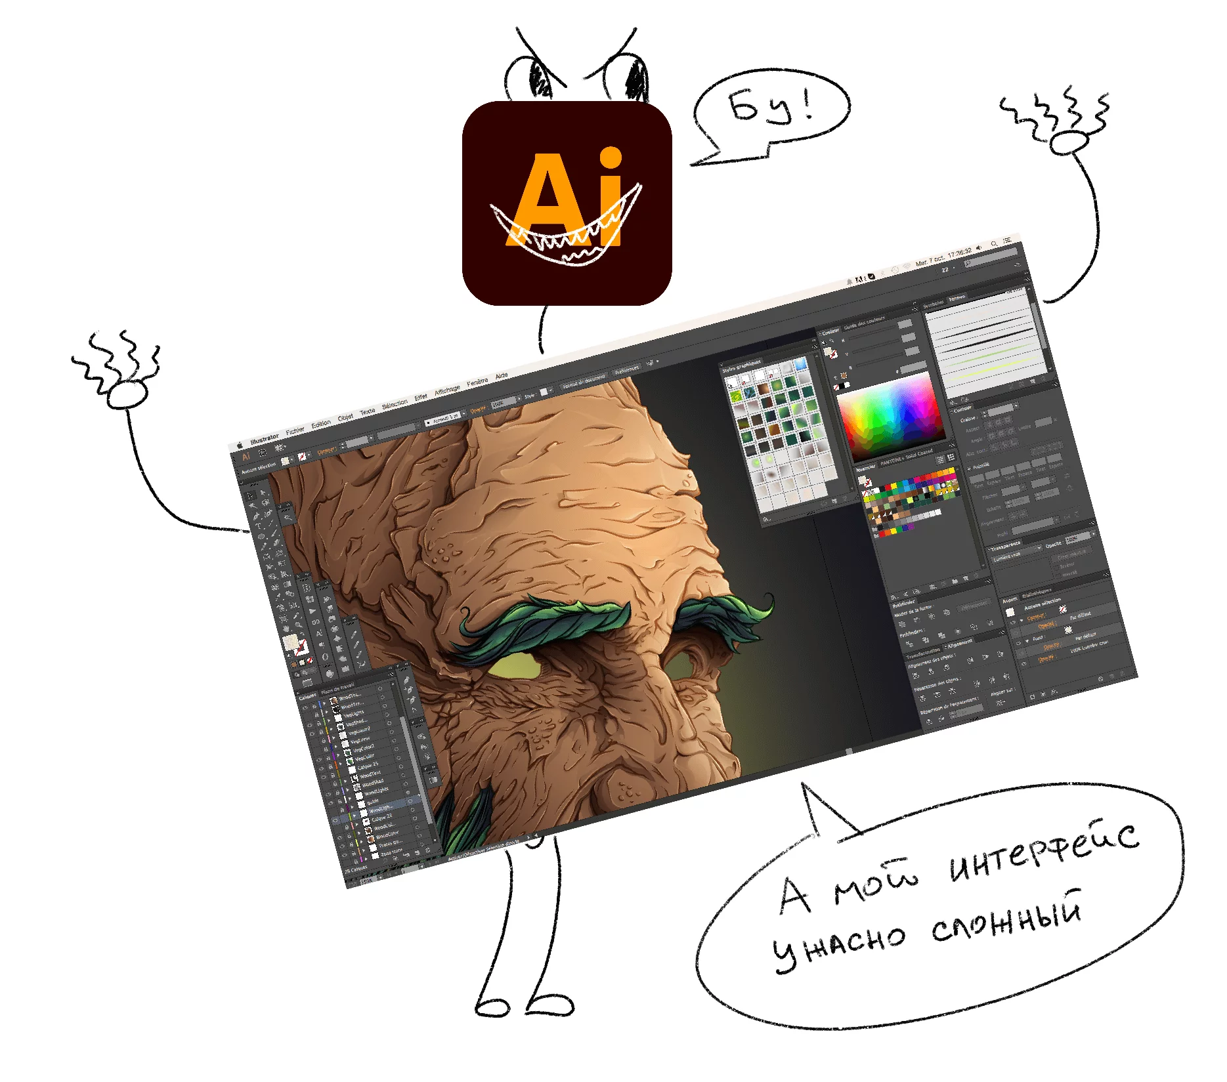This screenshot has width=1227, height=1082.
Task: Switch to Symboles tab
Action: pos(933,304)
